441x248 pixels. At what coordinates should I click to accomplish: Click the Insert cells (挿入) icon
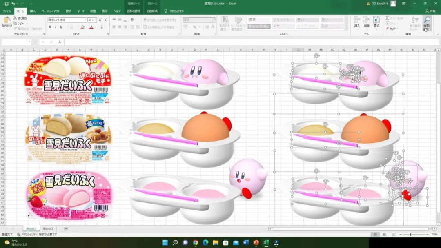pos(357,22)
